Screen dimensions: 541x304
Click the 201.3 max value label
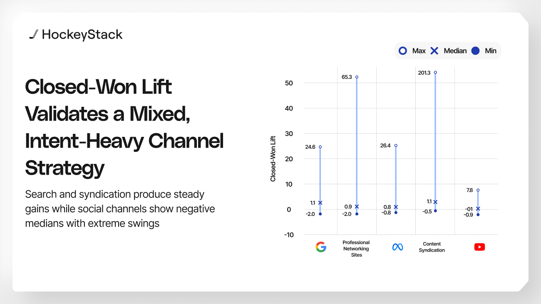(x=424, y=73)
